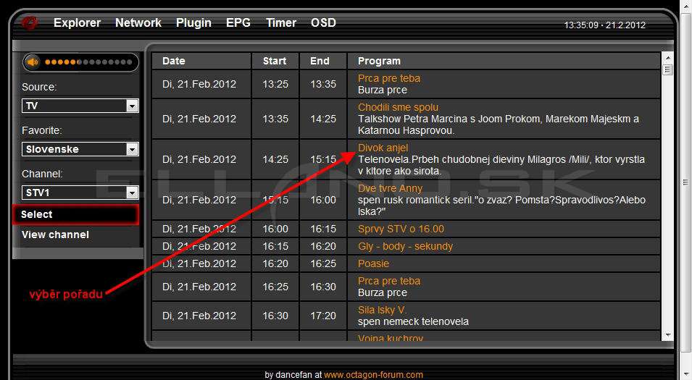692x380 pixels.
Task: Click the scroll up arrow of the EPG list
Action: click(668, 58)
